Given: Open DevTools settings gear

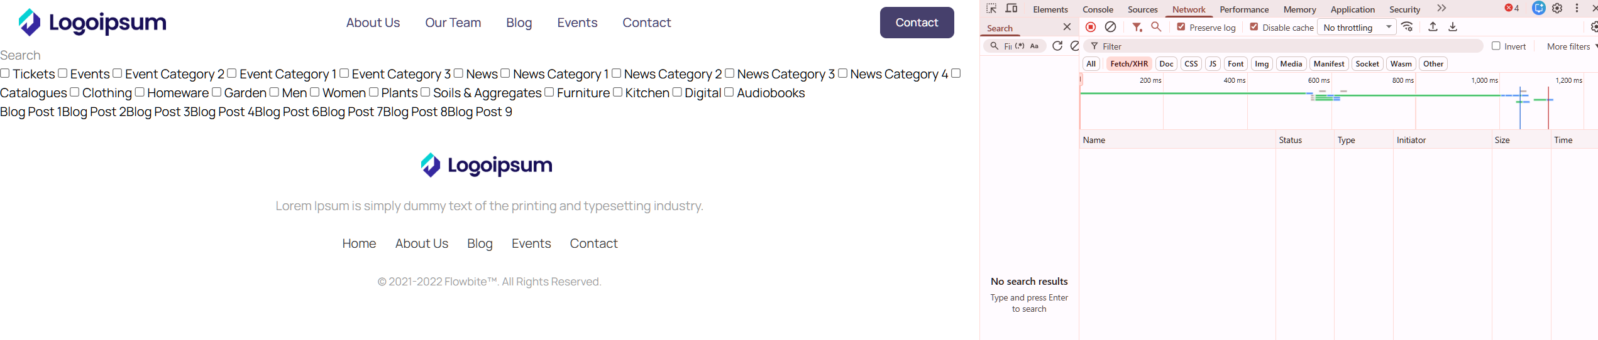Looking at the screenshot, I should [x=1557, y=9].
